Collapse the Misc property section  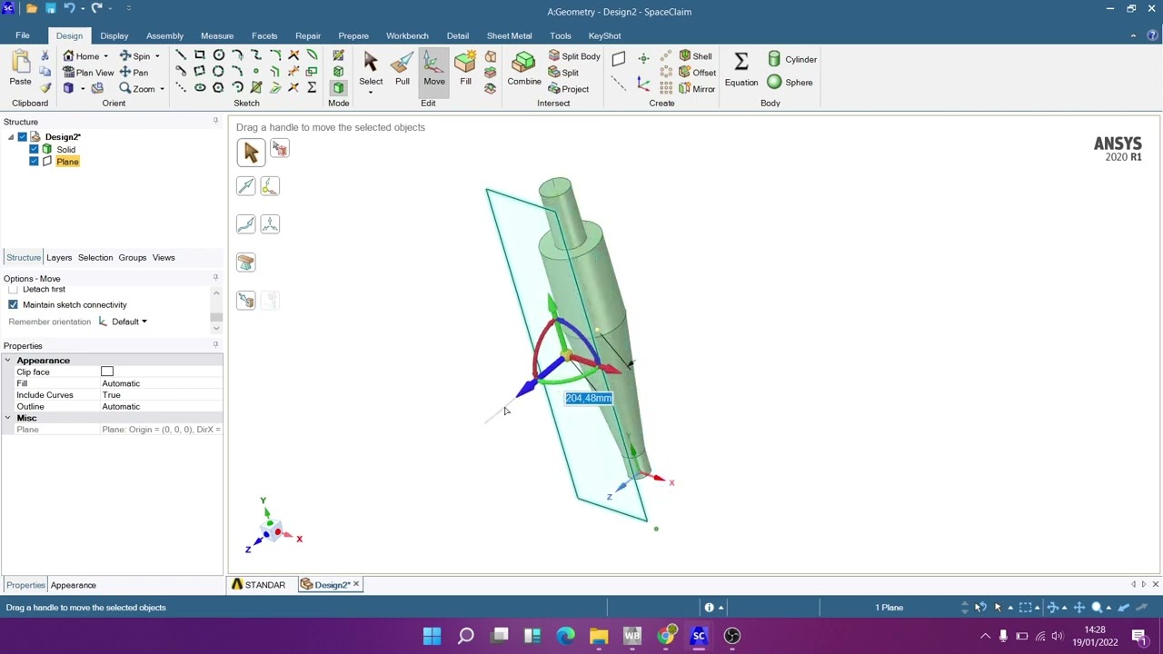(8, 418)
